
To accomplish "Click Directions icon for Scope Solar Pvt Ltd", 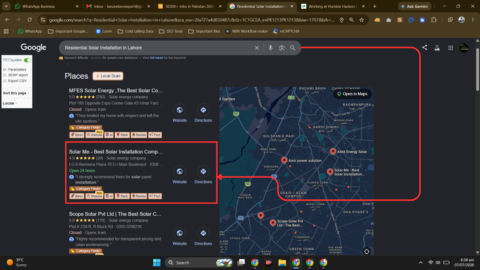I will [x=203, y=233].
